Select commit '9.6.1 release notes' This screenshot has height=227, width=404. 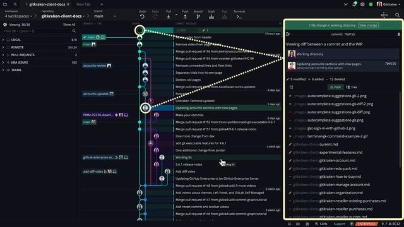[x=189, y=165]
